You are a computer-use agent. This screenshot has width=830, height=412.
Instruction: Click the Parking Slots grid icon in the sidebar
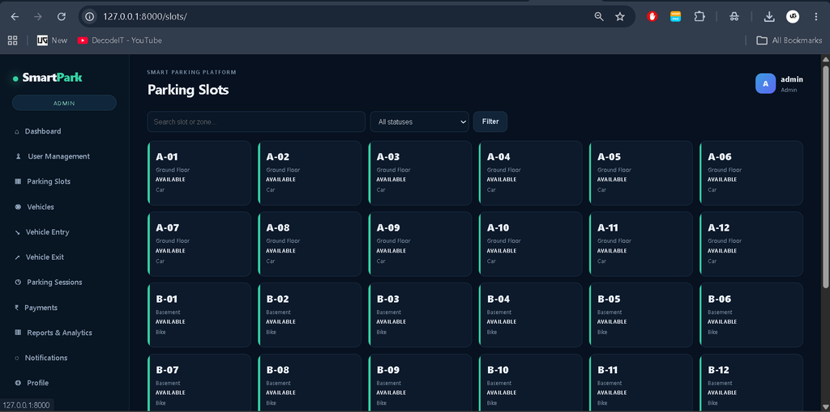18,181
